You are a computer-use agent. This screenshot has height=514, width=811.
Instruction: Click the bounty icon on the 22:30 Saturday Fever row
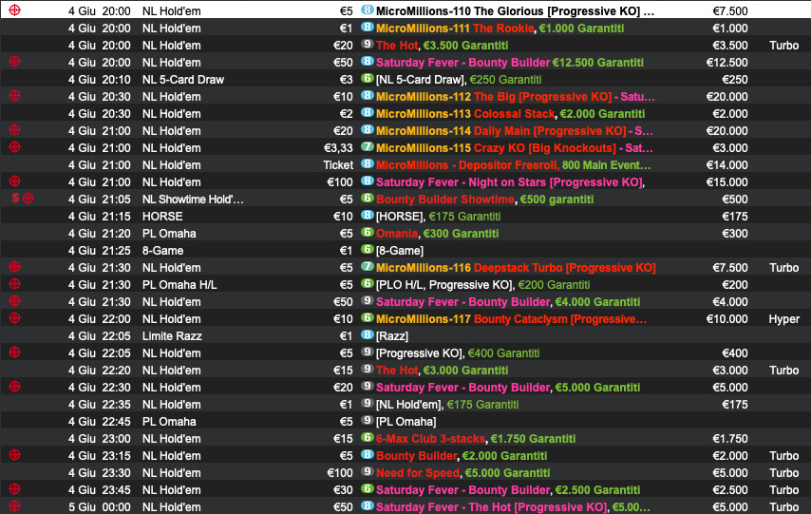pyautogui.click(x=14, y=386)
